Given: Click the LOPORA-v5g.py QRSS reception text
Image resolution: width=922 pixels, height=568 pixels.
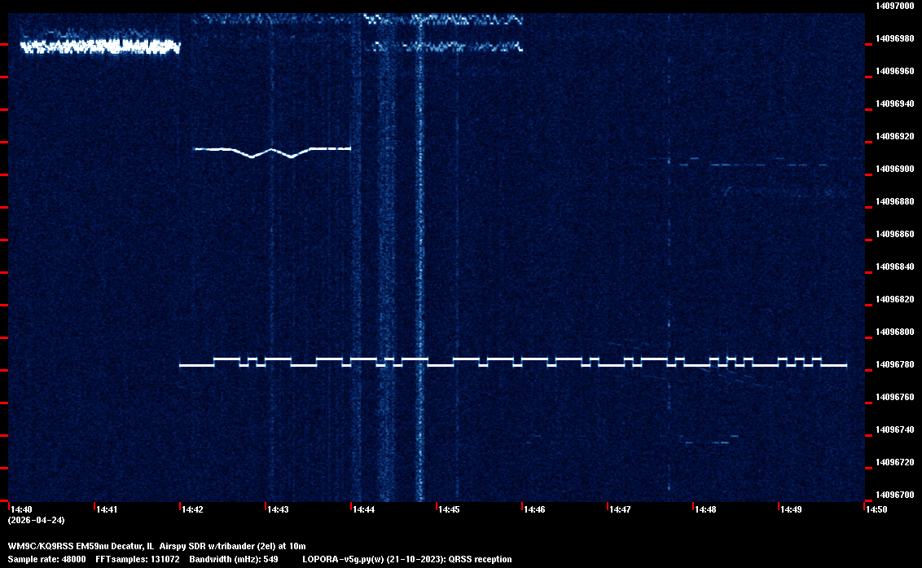Looking at the screenshot, I should (x=406, y=559).
